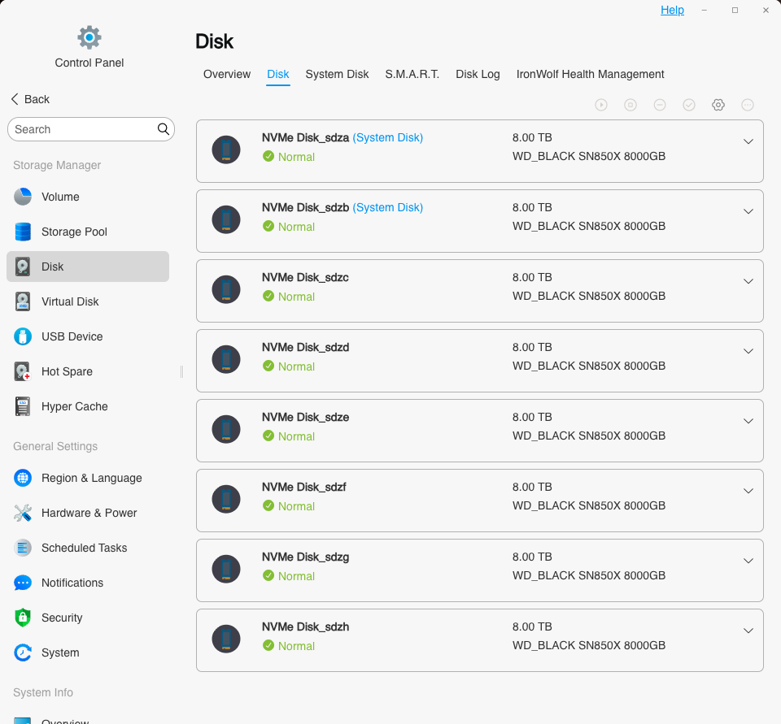The width and height of the screenshot is (781, 724).
Task: Open Storage Pool from the sidebar
Action: click(88, 232)
